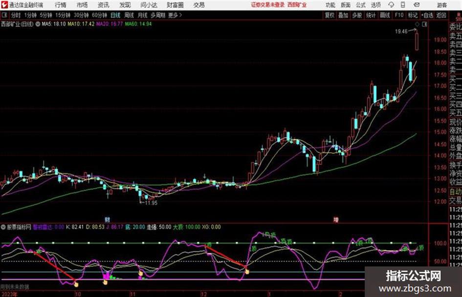Click the K: 82.41 indicator value
Image resolution: width=462 pixels, height=297 pixels.
coord(74,227)
